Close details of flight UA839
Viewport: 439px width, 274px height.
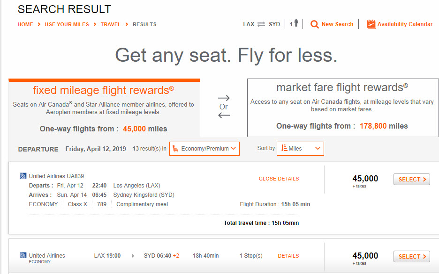279,179
